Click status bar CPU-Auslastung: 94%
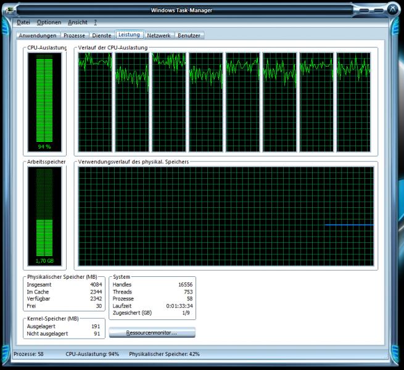Screen dimensions: 404x370 pos(93,354)
